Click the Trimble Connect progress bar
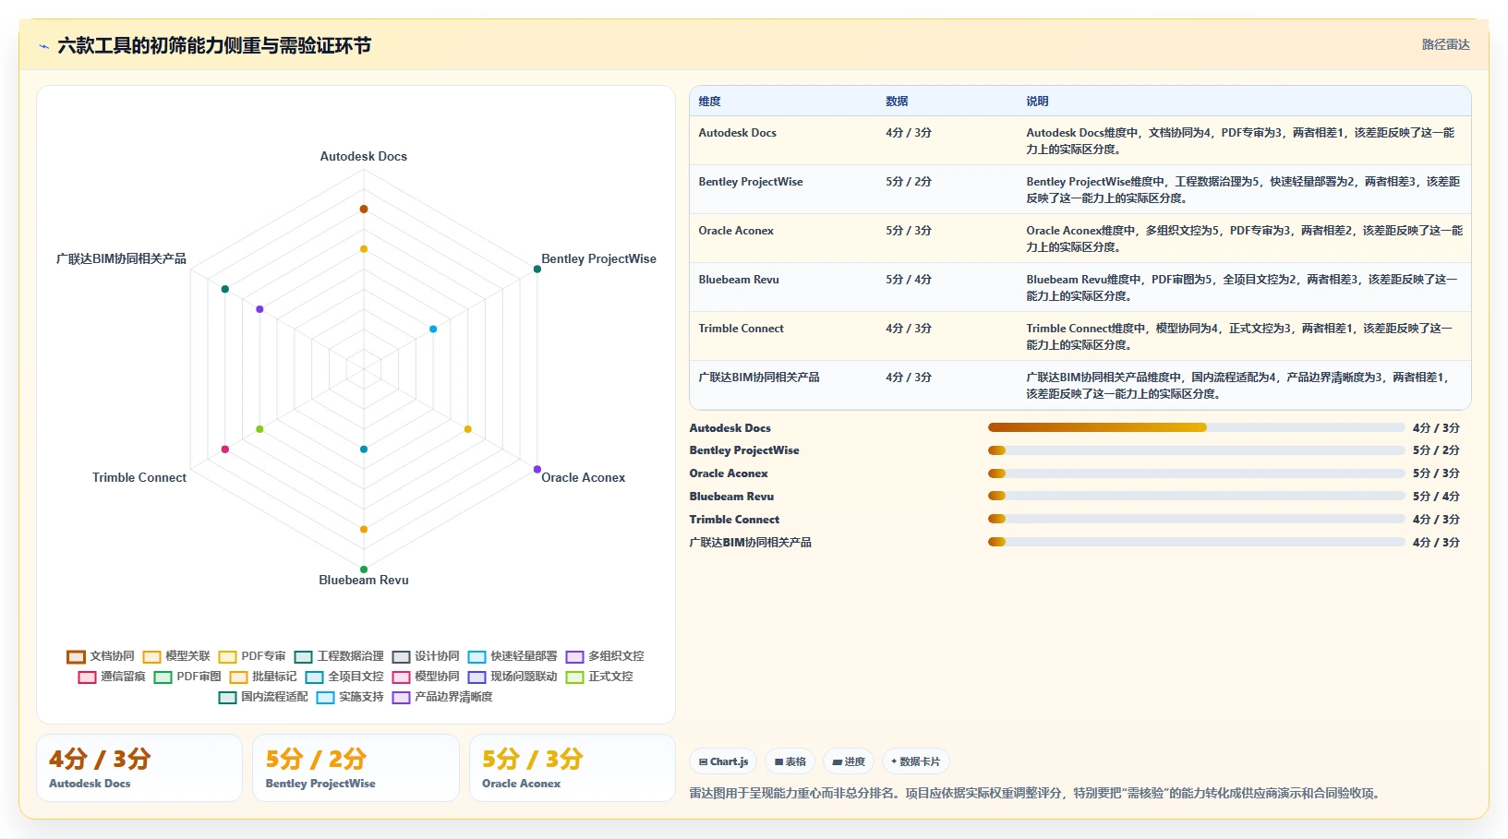This screenshot has width=1508, height=839. [x=1196, y=519]
